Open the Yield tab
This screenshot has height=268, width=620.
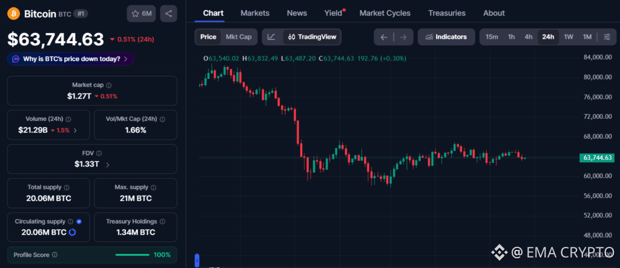point(334,13)
